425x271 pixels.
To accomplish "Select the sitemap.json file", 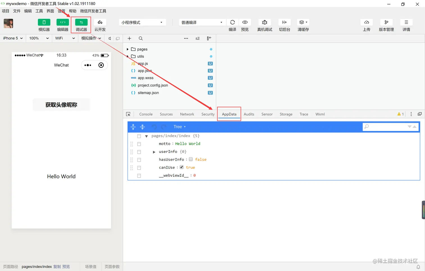I will pyautogui.click(x=148, y=93).
